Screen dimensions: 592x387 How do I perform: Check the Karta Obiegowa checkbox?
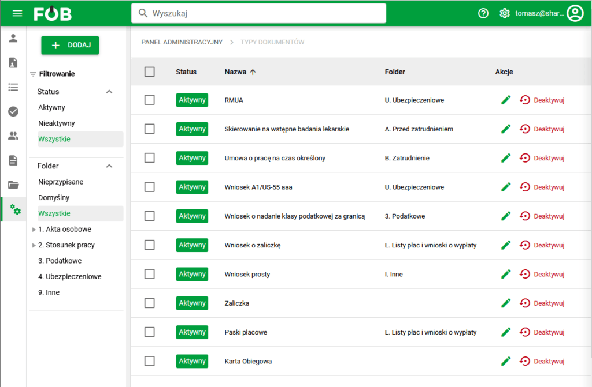[x=150, y=361]
